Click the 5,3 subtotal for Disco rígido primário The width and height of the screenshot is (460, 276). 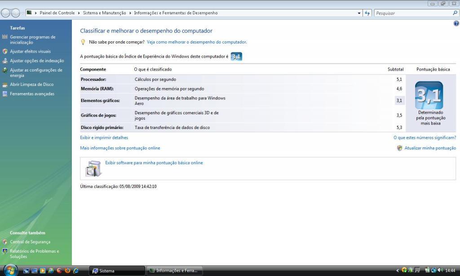[399, 127]
